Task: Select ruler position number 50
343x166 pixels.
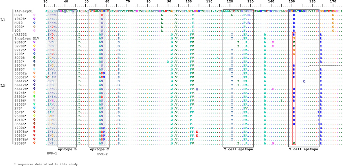Action: [87, 2]
